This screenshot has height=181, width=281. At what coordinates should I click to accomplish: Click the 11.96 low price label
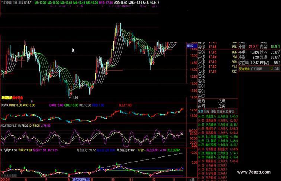[x=75, y=98]
